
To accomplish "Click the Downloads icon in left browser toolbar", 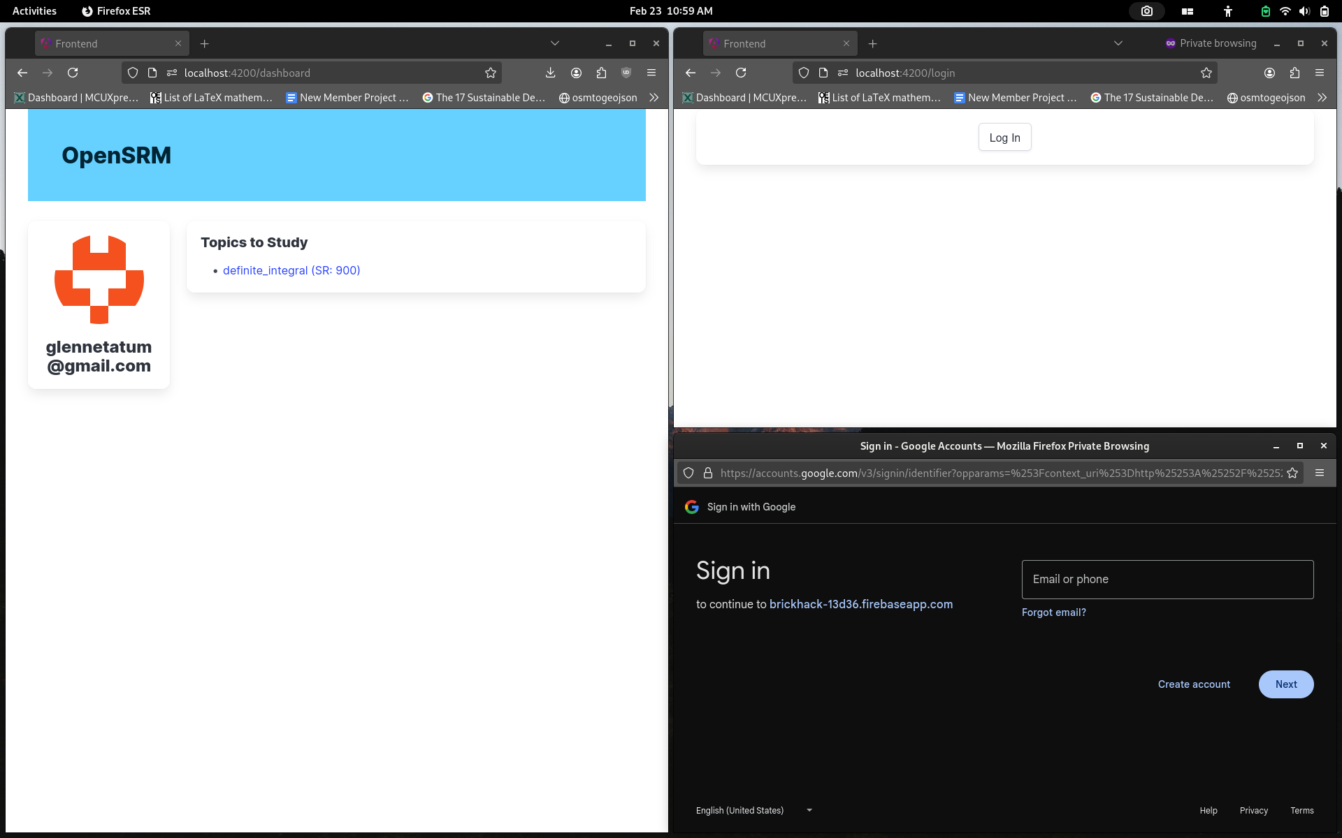I will 550,73.
